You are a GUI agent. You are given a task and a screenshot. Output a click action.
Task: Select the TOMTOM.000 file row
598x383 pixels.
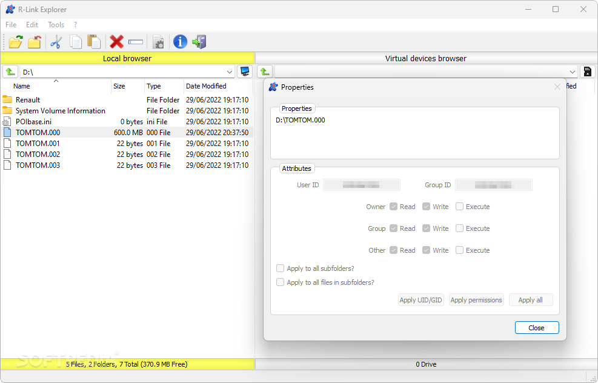pos(127,132)
